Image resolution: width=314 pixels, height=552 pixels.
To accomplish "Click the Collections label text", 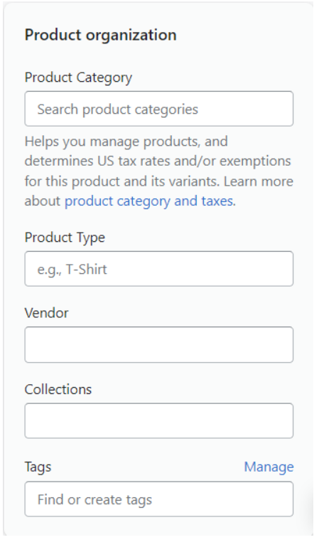I will (58, 389).
